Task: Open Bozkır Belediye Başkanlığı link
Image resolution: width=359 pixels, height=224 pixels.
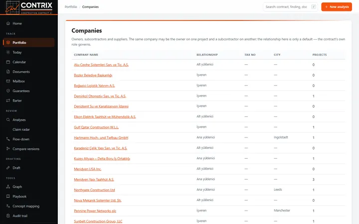Action: 93,75
